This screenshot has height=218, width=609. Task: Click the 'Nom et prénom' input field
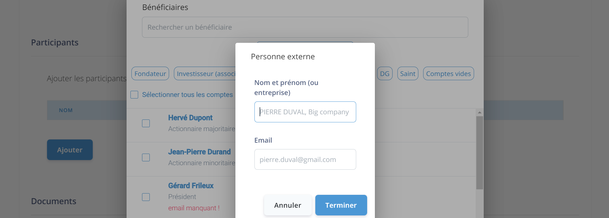305,112
